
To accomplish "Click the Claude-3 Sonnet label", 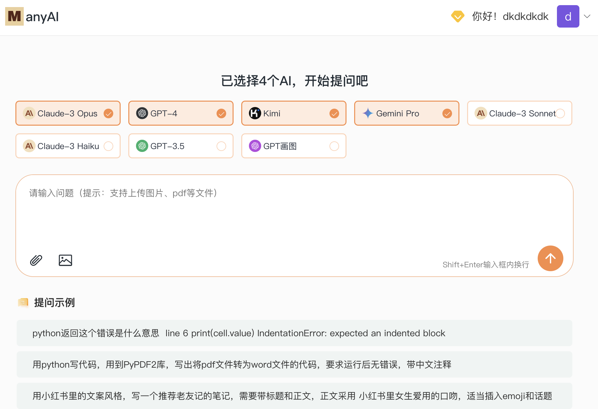I will point(522,113).
